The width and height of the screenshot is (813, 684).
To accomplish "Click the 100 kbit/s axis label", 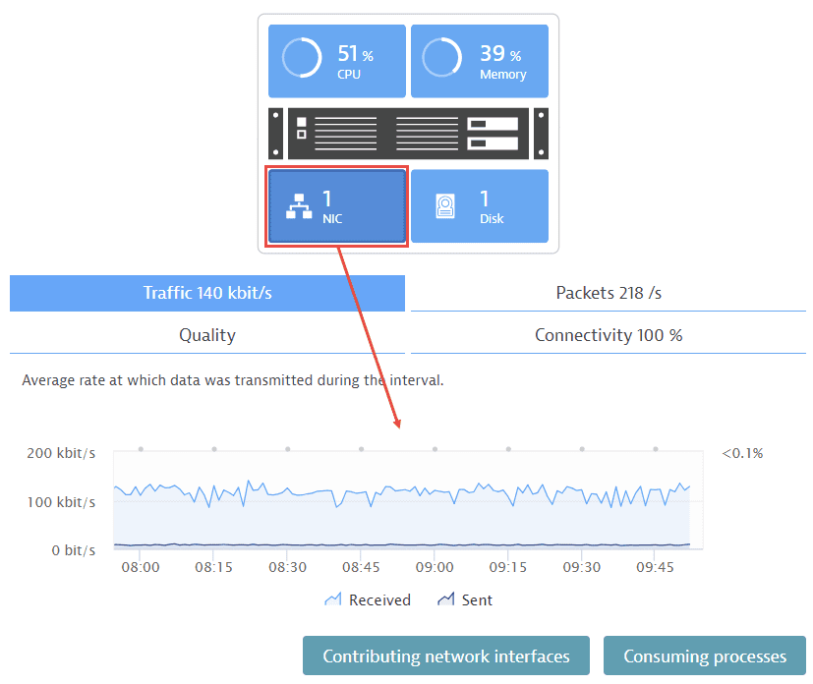I will coord(61,502).
